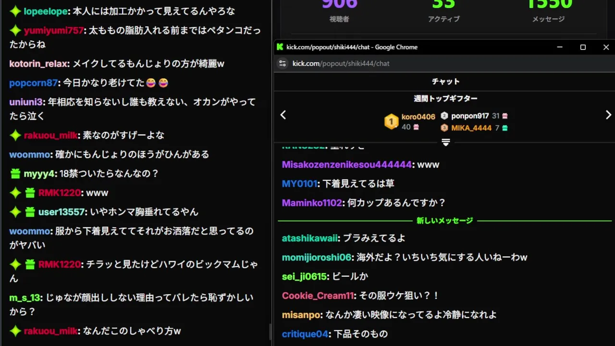615x346 pixels.
Task: Click the green sparkle badge beside lopeelope
Action: [x=15, y=11]
